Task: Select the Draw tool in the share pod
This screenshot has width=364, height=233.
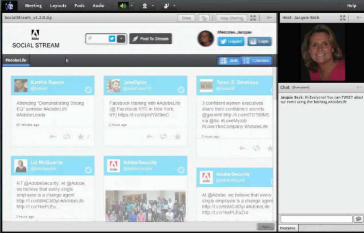Action: click(x=187, y=18)
